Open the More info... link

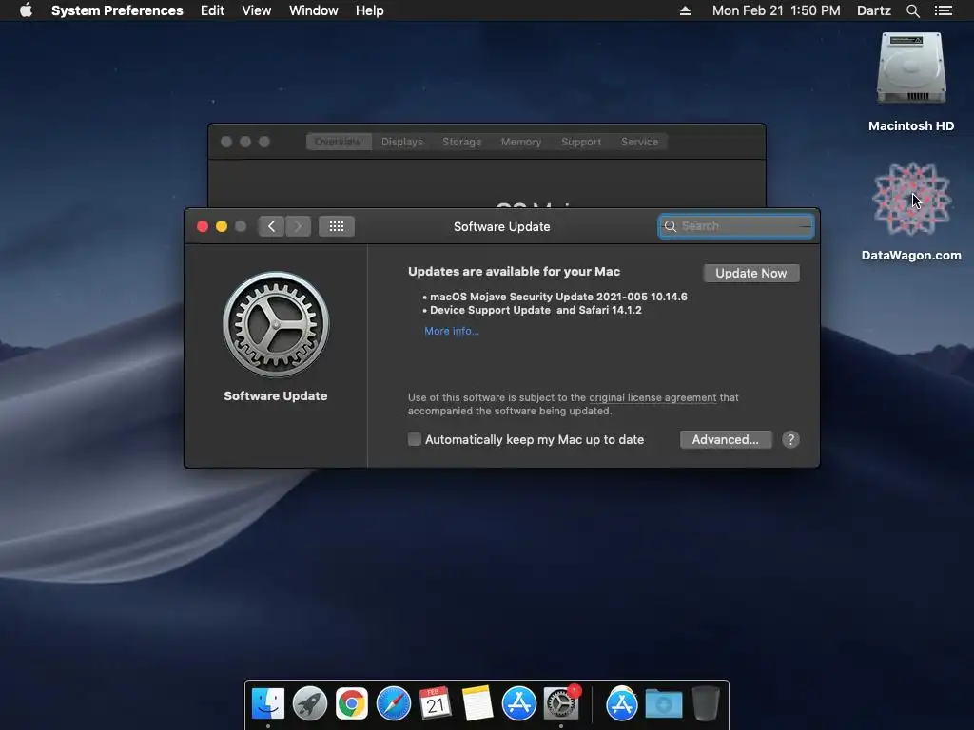coord(452,331)
